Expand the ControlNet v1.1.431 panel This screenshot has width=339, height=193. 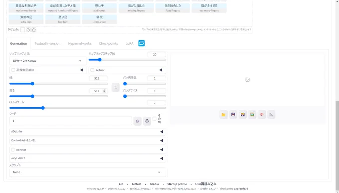tap(88, 141)
